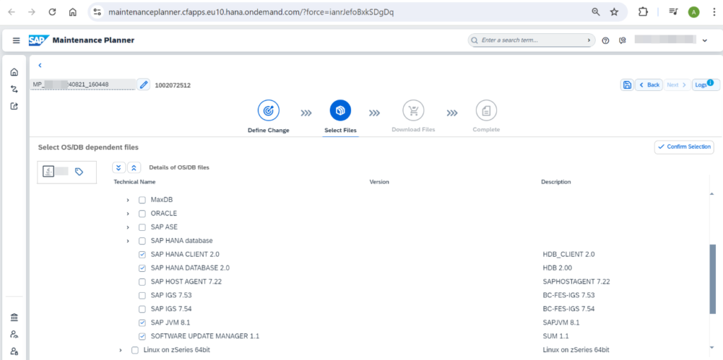This screenshot has height=360, width=723.
Task: Go back using the blue chevron
Action: [40, 66]
